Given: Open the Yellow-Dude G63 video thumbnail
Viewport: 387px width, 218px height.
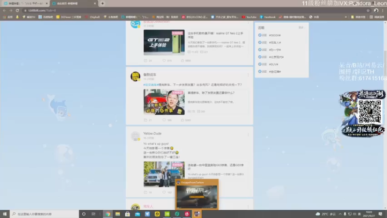Looking at the screenshot, I should coord(164,174).
